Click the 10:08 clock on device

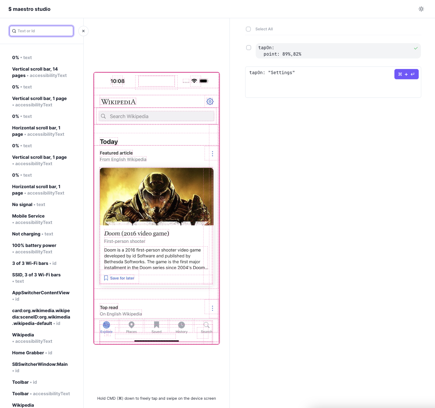click(117, 81)
